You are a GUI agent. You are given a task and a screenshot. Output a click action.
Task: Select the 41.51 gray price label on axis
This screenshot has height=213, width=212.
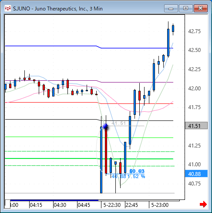196,126
